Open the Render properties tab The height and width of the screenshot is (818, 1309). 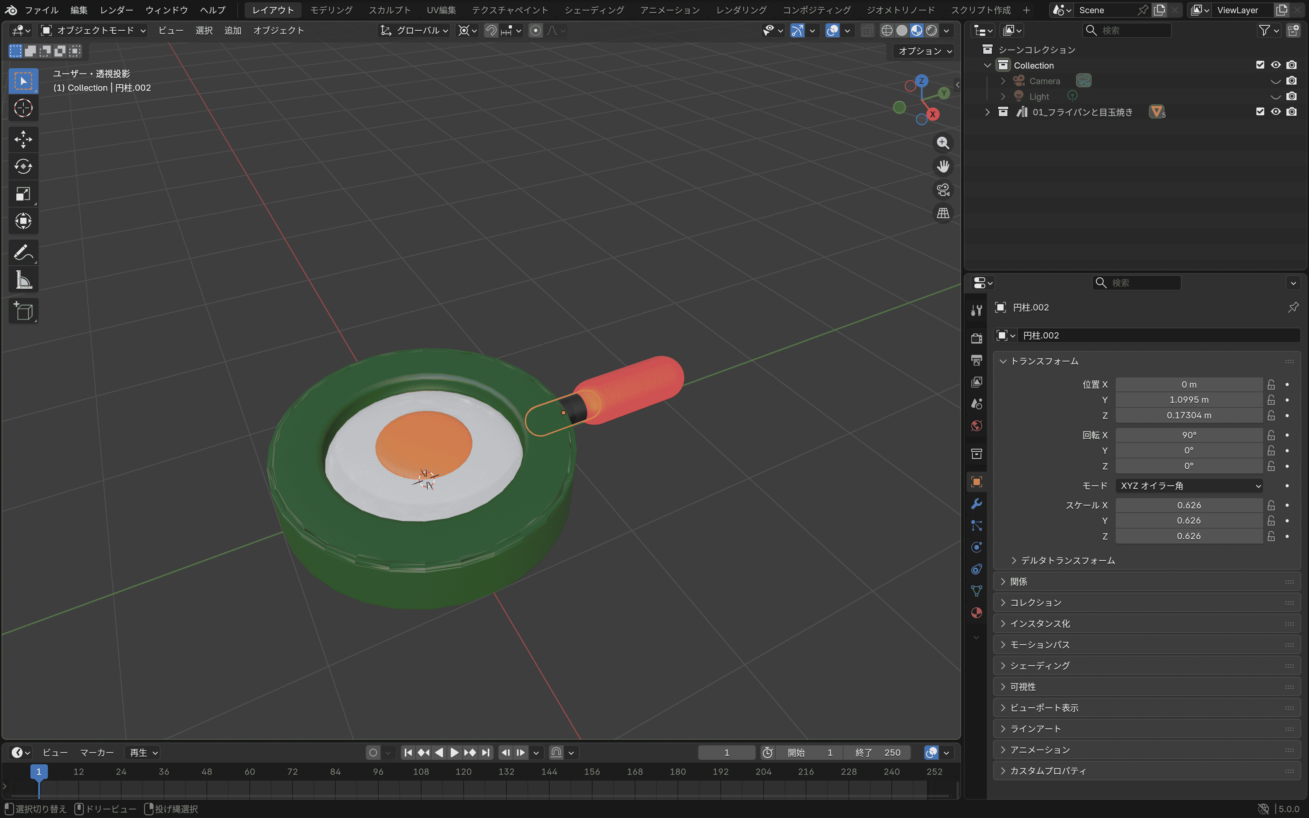coord(976,338)
